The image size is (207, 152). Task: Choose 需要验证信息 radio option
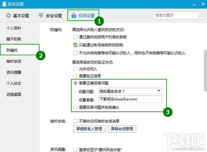[x=75, y=76]
